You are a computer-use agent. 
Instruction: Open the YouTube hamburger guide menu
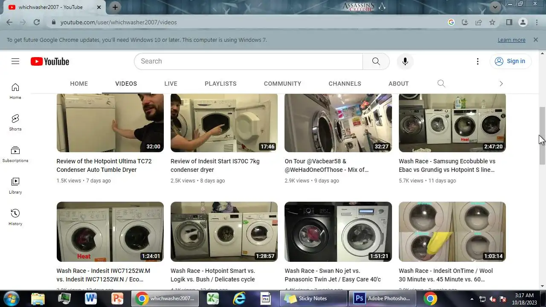pos(15,61)
